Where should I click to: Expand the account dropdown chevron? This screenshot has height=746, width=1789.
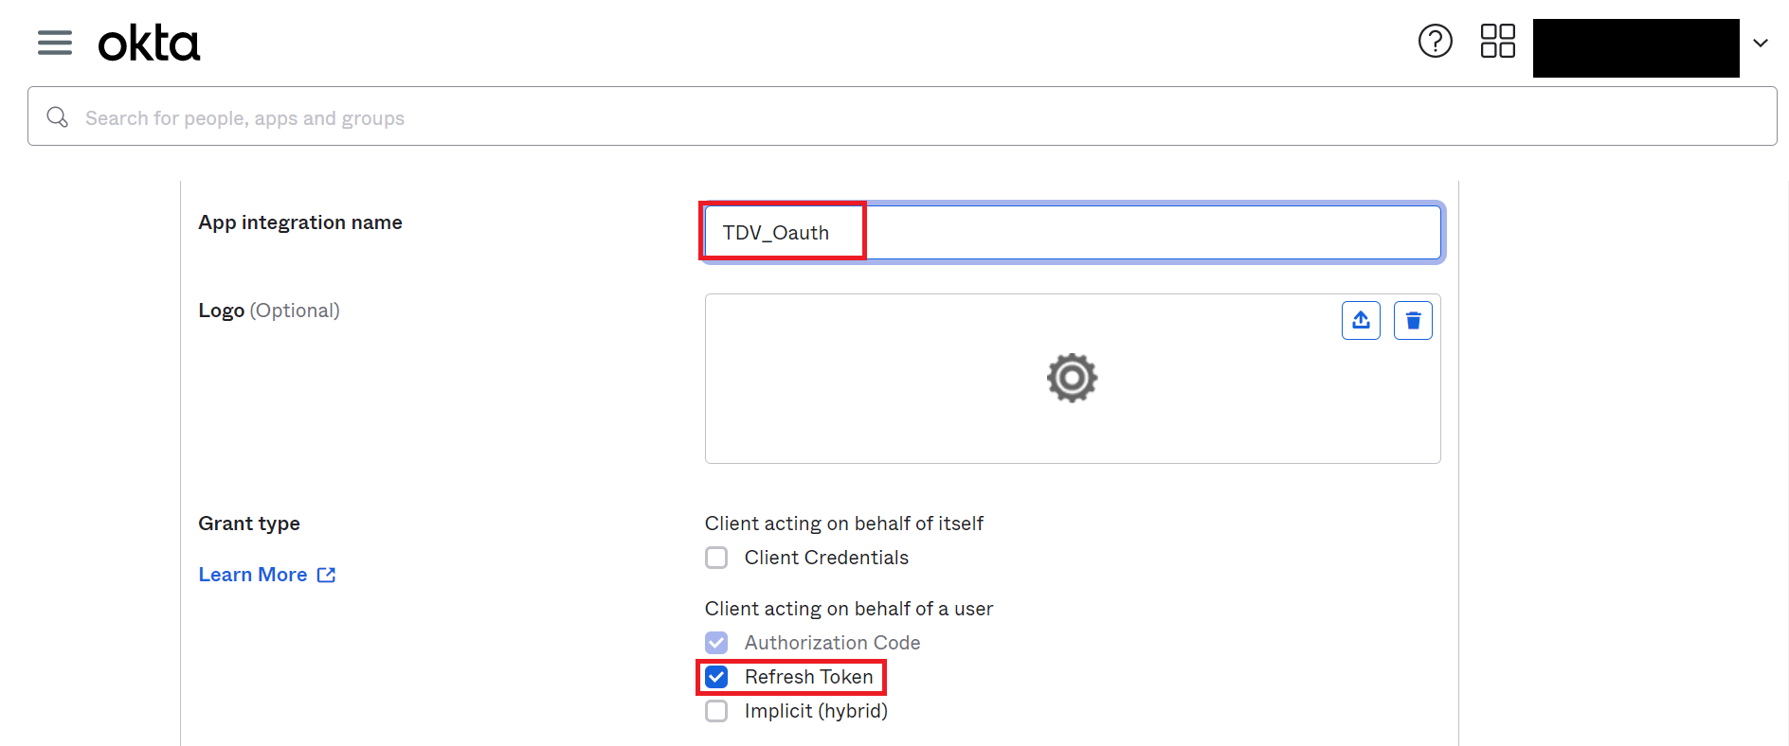tap(1761, 44)
